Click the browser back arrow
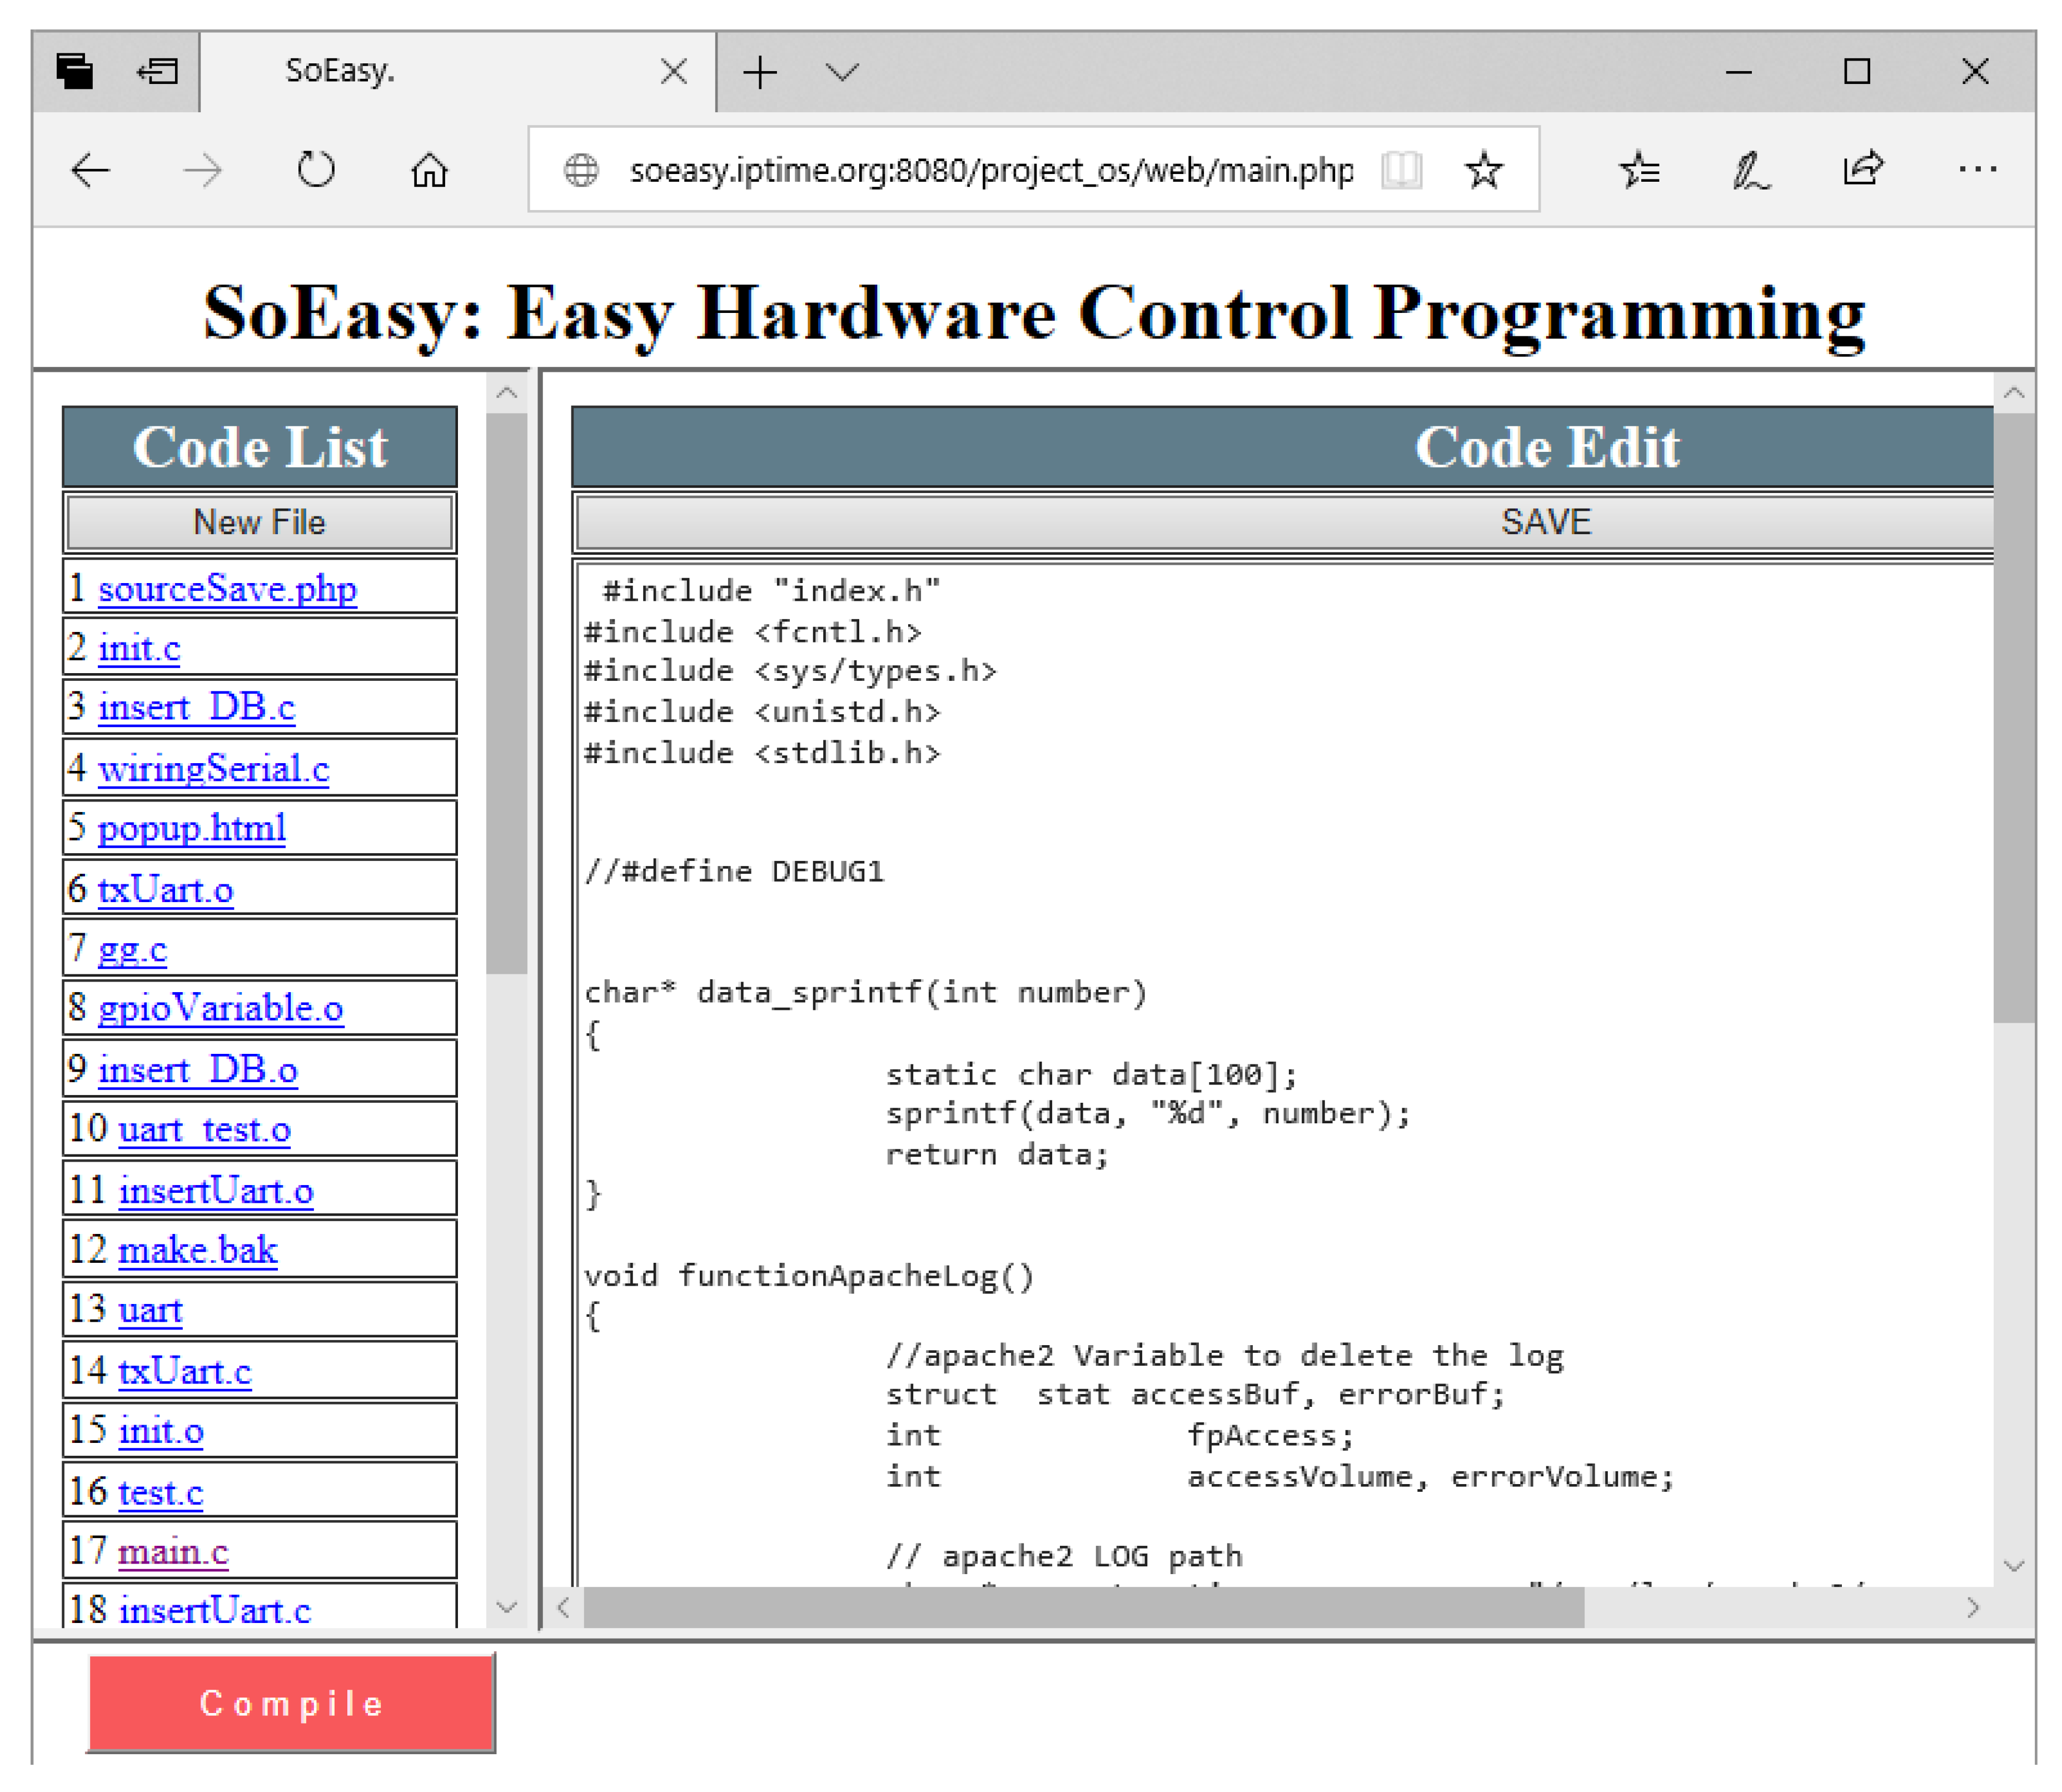The width and height of the screenshot is (2062, 1792). (90, 170)
